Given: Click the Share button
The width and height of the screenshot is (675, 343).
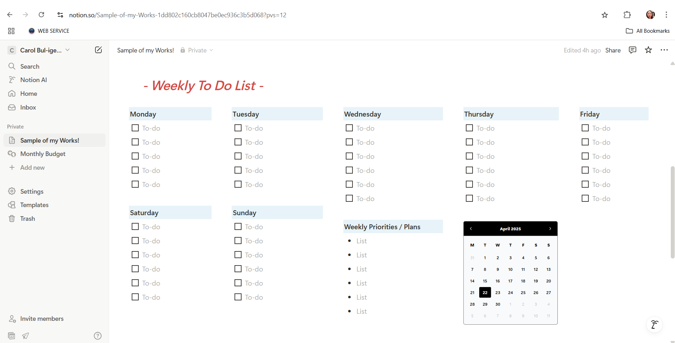Looking at the screenshot, I should coord(613,50).
